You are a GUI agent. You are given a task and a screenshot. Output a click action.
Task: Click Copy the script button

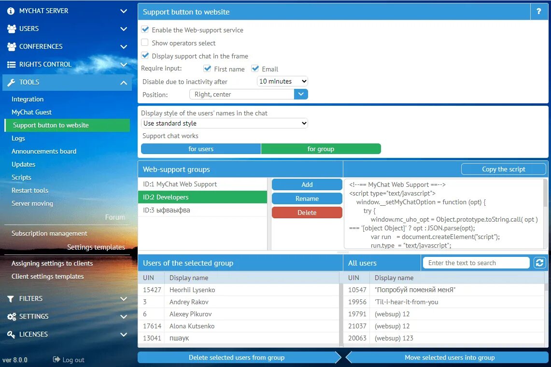(504, 169)
